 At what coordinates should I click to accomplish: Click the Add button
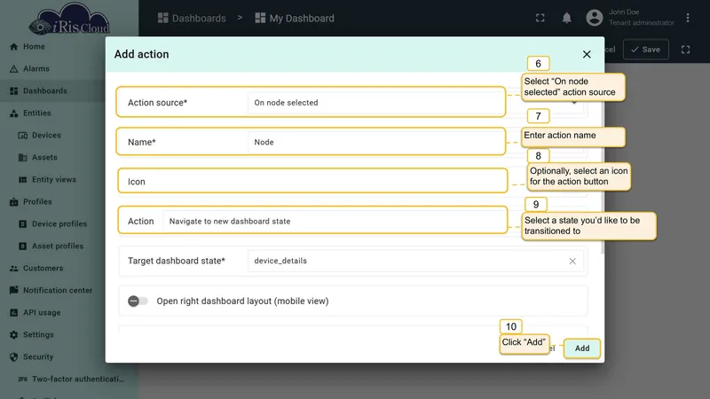(x=582, y=348)
